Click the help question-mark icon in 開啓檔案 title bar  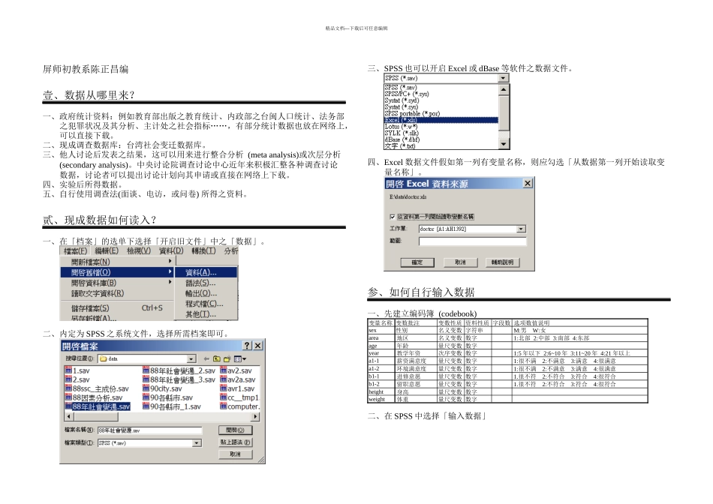(x=247, y=346)
